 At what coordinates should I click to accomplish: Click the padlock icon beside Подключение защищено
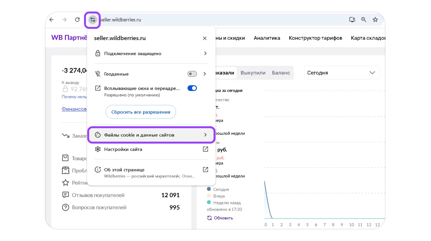point(98,54)
